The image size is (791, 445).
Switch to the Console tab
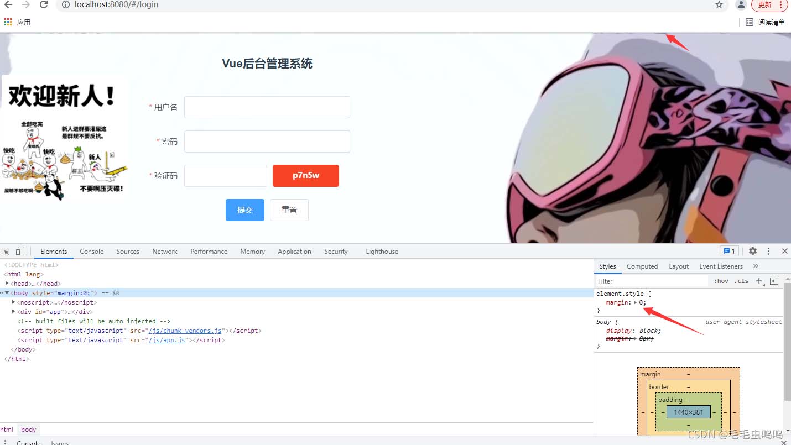92,252
